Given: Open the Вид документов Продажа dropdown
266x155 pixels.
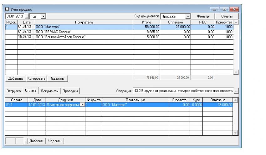Looking at the screenshot, I should tap(188, 16).
